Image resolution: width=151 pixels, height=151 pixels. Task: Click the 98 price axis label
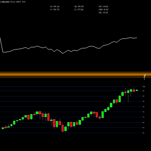(143, 91)
